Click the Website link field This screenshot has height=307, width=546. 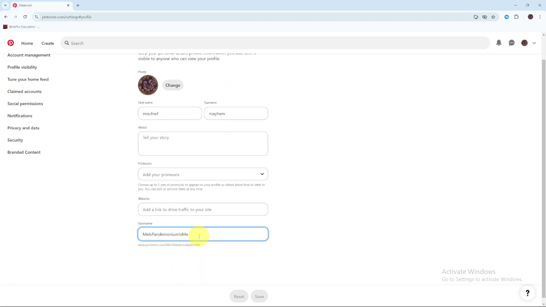click(x=203, y=209)
